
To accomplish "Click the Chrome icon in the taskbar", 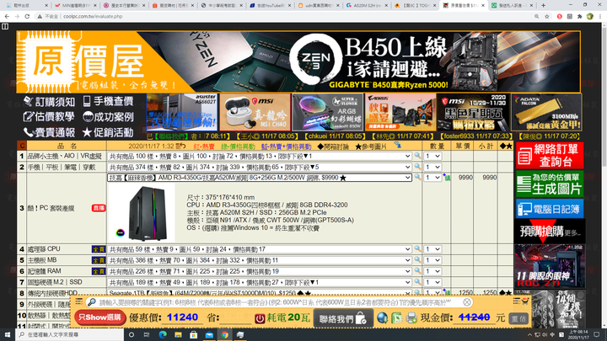I will pyautogui.click(x=224, y=334).
